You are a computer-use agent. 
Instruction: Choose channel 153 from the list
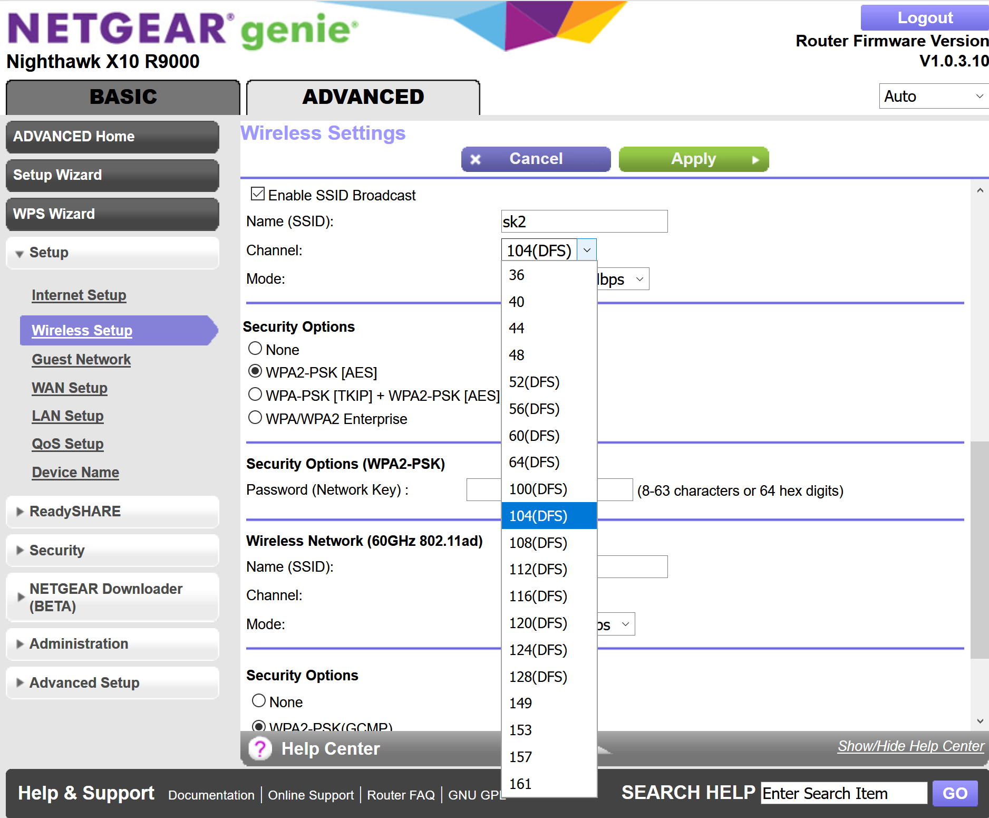[549, 730]
